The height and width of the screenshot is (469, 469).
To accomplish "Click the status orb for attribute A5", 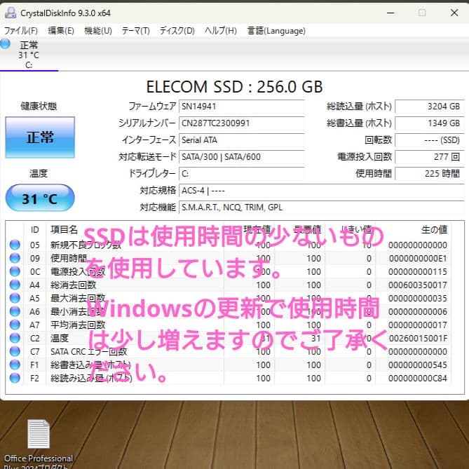I will (x=15, y=298).
